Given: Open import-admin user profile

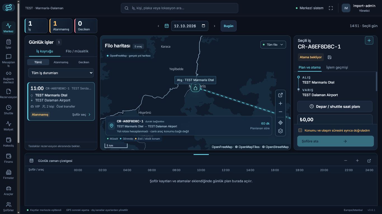Looking at the screenshot, I should coord(359,8).
